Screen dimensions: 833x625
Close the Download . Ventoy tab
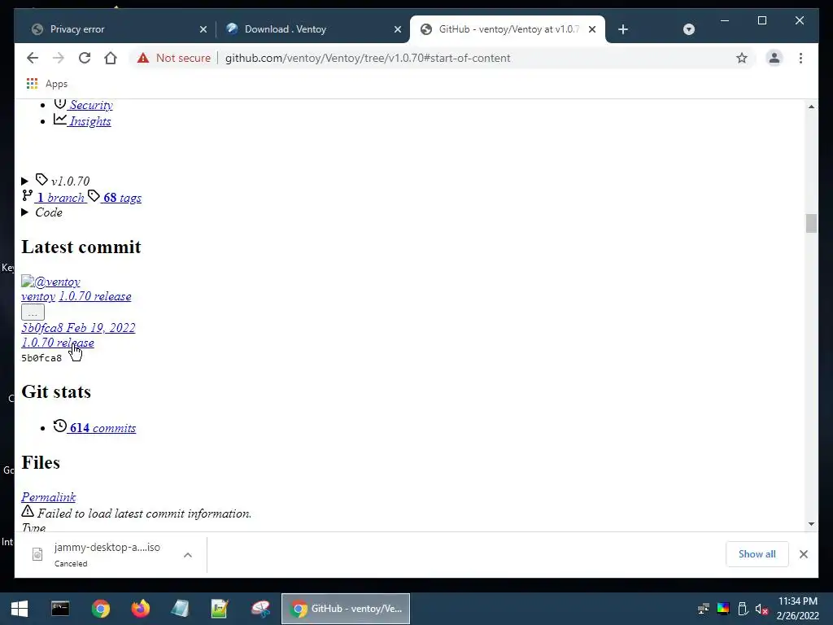(x=397, y=29)
